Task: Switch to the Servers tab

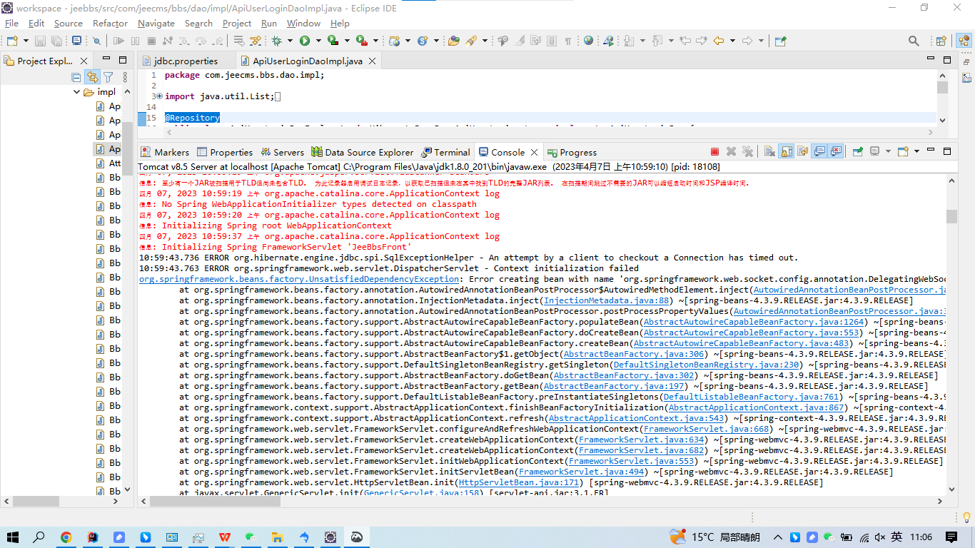Action: coord(283,152)
